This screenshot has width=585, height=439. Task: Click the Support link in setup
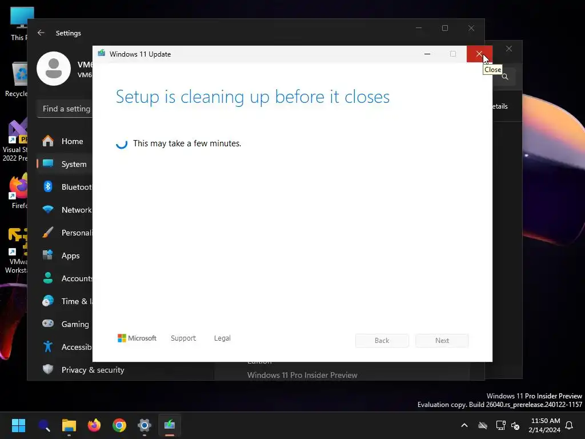pos(183,338)
